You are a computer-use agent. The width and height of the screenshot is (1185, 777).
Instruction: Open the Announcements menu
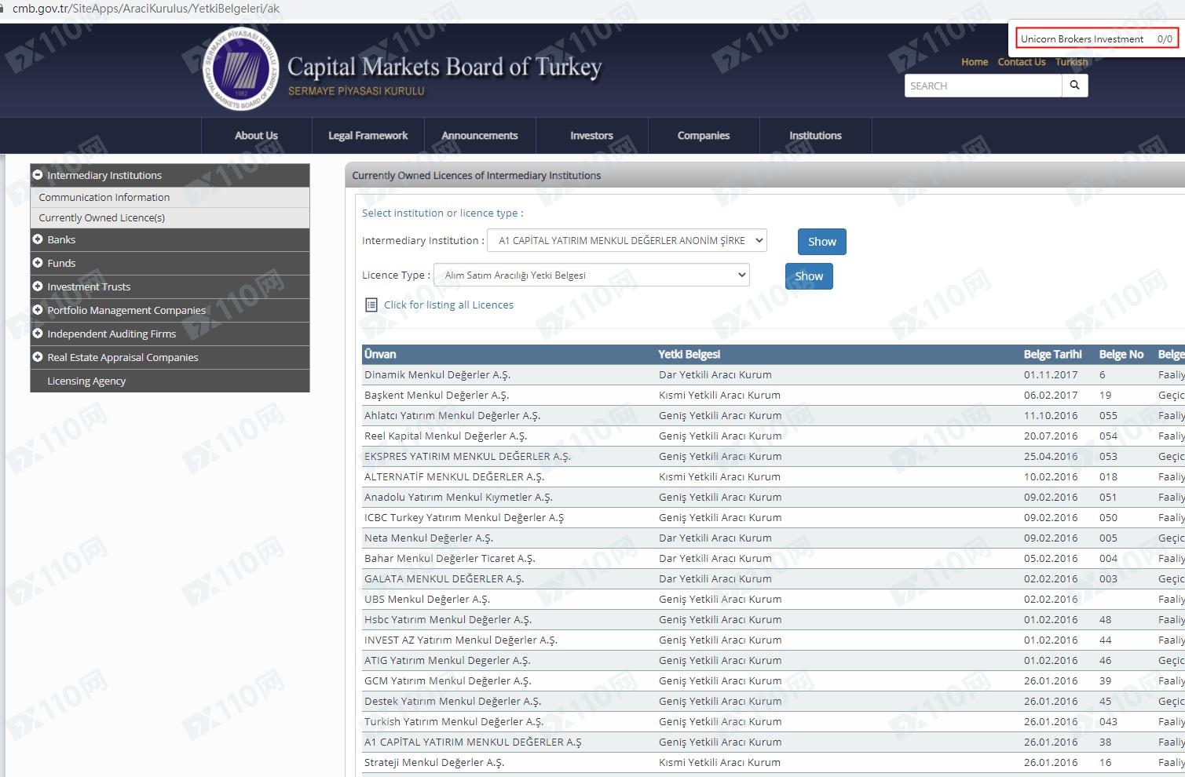click(x=479, y=136)
